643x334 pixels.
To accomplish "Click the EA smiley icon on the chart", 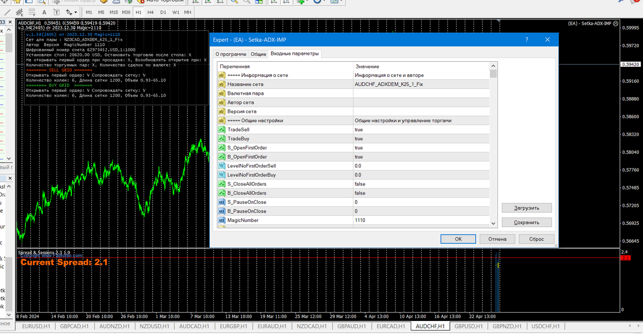I will (616, 23).
